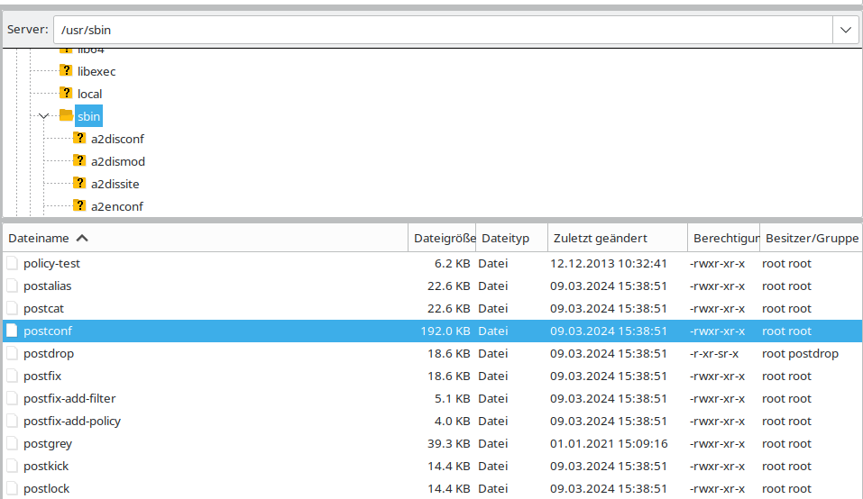Select the postkick file row
The width and height of the screenshot is (863, 499).
click(x=46, y=467)
